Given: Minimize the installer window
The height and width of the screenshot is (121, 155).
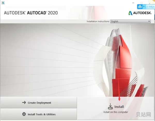Looking at the screenshot, I should [133, 3].
